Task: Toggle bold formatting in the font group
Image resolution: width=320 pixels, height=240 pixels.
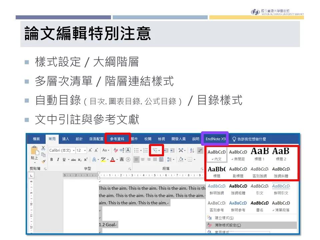Action: point(52,159)
